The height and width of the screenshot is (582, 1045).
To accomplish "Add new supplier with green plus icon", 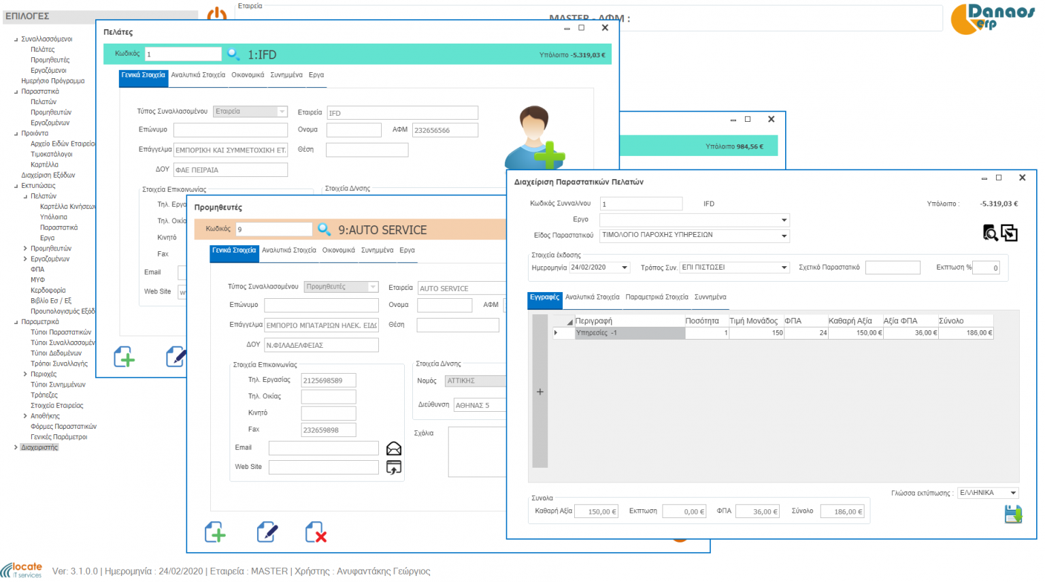I will tap(215, 532).
